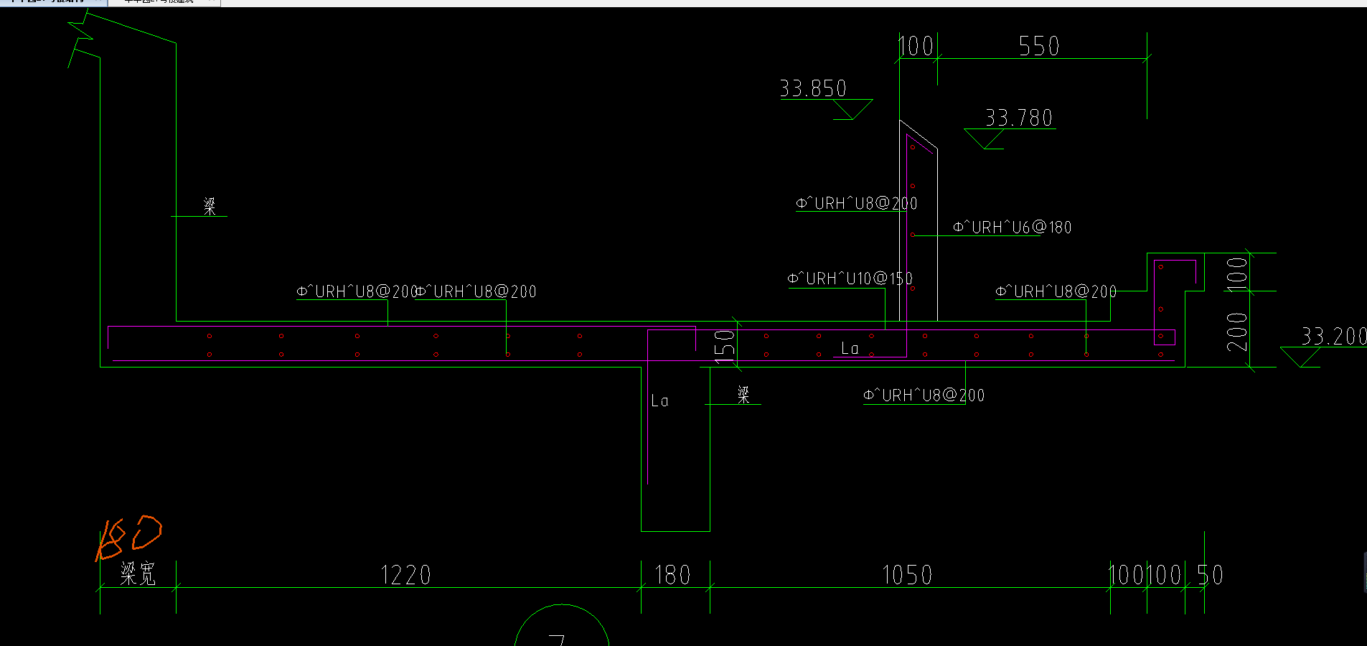Select the bottom 100 dimension next to 50
Image resolution: width=1367 pixels, height=646 pixels.
click(x=1164, y=575)
